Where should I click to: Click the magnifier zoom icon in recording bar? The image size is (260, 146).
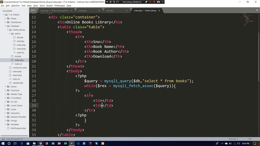point(114,2)
